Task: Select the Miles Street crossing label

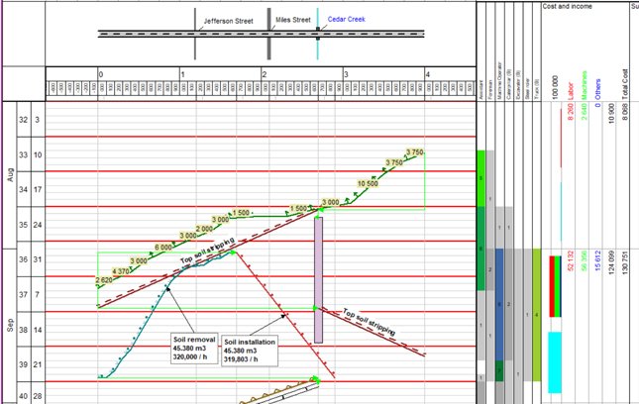Action: point(291,20)
